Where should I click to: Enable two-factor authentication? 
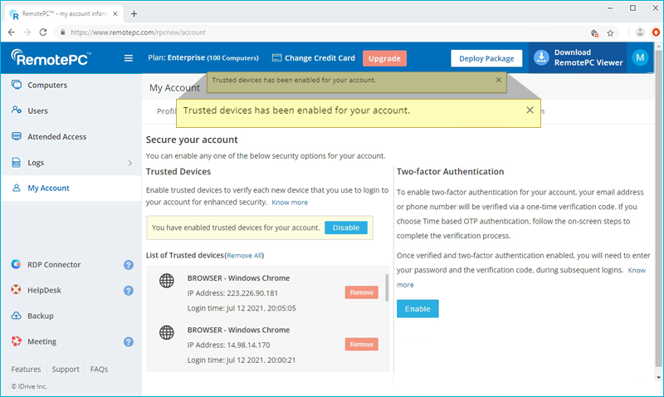click(x=417, y=309)
